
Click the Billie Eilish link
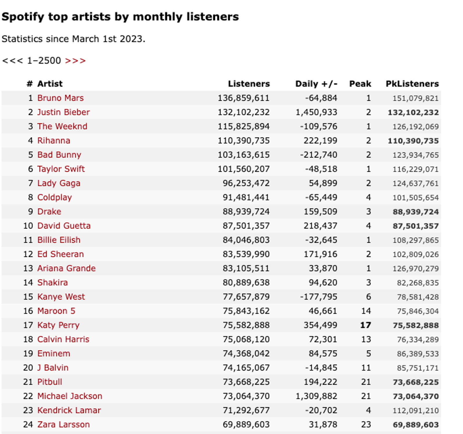[x=59, y=240]
